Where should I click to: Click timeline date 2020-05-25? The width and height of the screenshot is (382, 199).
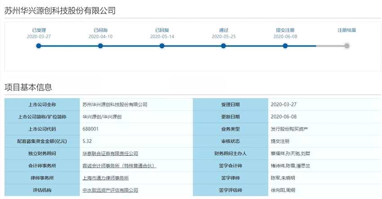coord(224,36)
